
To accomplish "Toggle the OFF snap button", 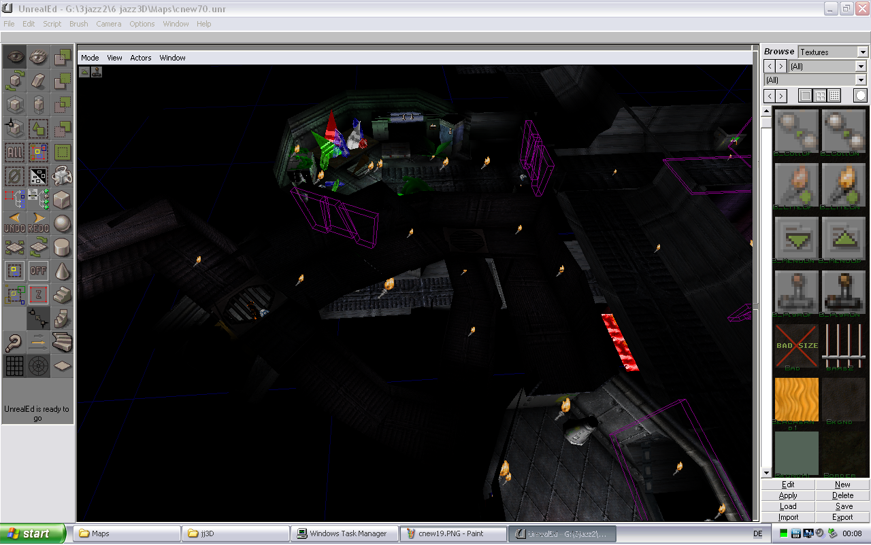I will pyautogui.click(x=38, y=271).
